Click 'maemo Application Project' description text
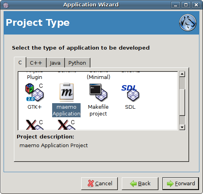Screen dimensions: 203x194 click(x=54, y=146)
